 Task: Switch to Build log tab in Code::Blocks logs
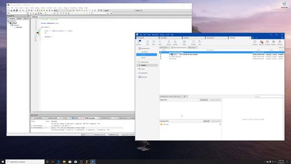75,118
